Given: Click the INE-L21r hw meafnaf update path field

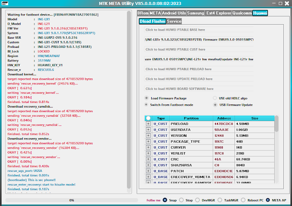Looking at the screenshot, I should [x=199, y=59].
